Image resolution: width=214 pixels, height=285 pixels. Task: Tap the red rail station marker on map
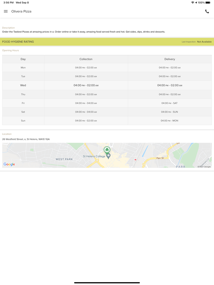coord(135,160)
